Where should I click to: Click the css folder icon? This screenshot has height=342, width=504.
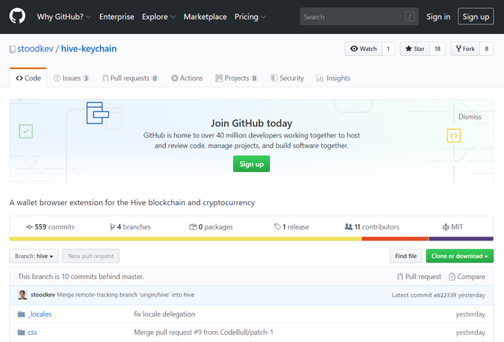pyautogui.click(x=21, y=333)
